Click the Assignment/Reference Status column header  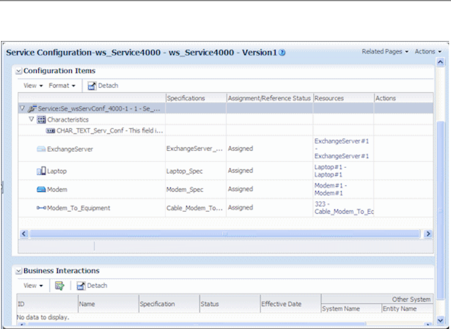[x=269, y=98]
